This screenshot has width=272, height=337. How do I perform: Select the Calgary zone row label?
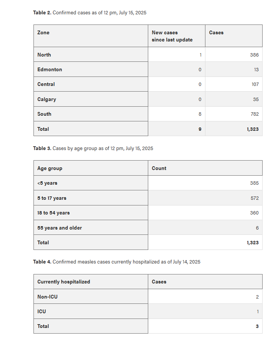pyautogui.click(x=47, y=100)
